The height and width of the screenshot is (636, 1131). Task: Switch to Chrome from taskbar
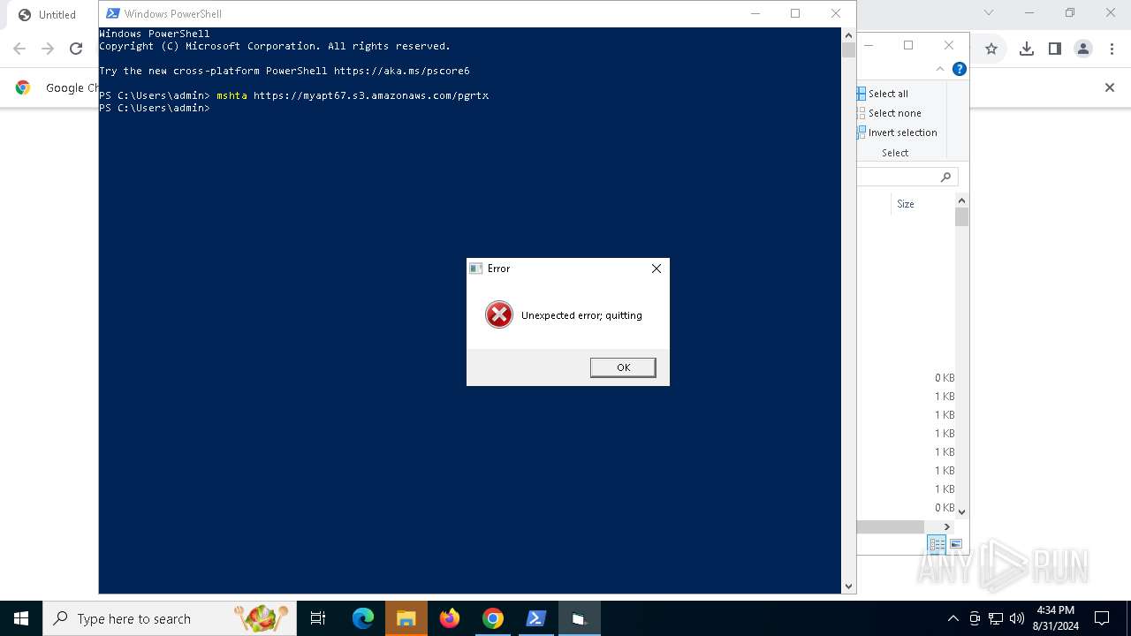point(493,618)
